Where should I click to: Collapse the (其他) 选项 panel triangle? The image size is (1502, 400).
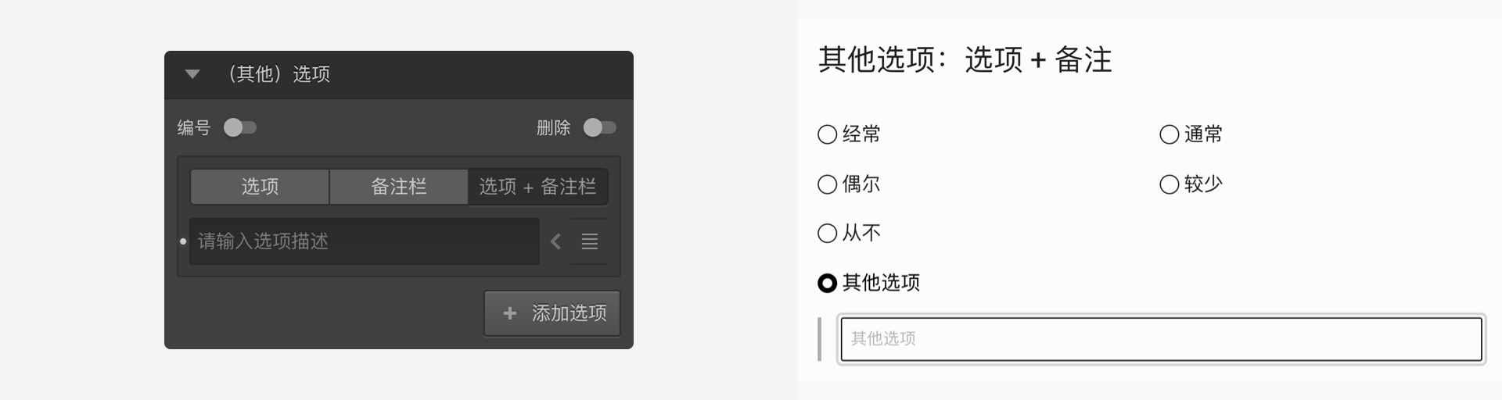point(192,74)
